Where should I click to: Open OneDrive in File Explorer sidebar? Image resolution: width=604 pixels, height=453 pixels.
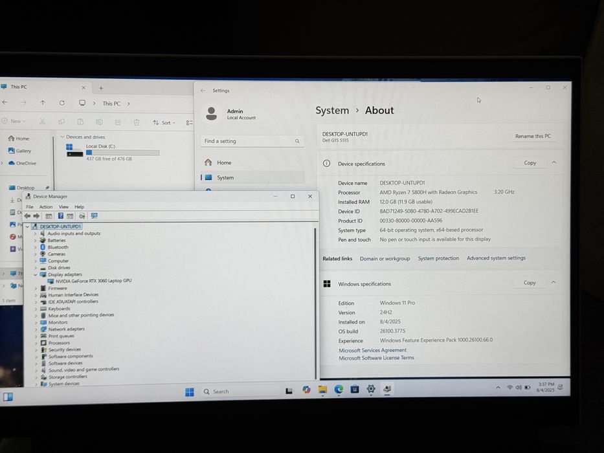coord(26,163)
